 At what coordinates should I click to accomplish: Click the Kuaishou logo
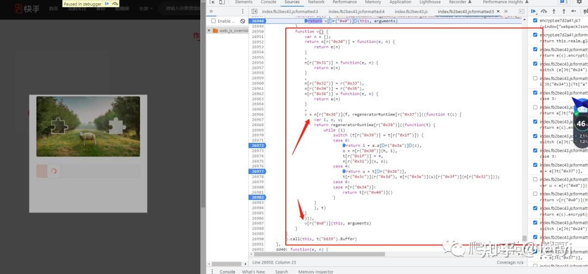click(27, 8)
